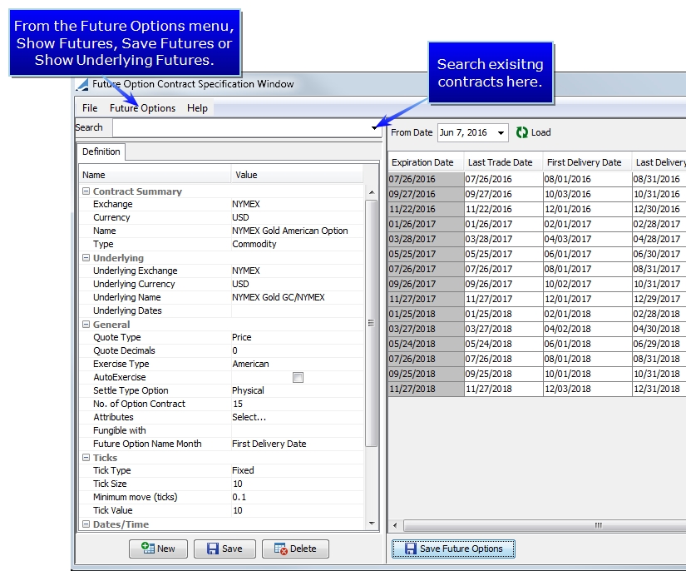Screen dimensions: 686x571
Task: Open the Help menu
Action: point(197,108)
